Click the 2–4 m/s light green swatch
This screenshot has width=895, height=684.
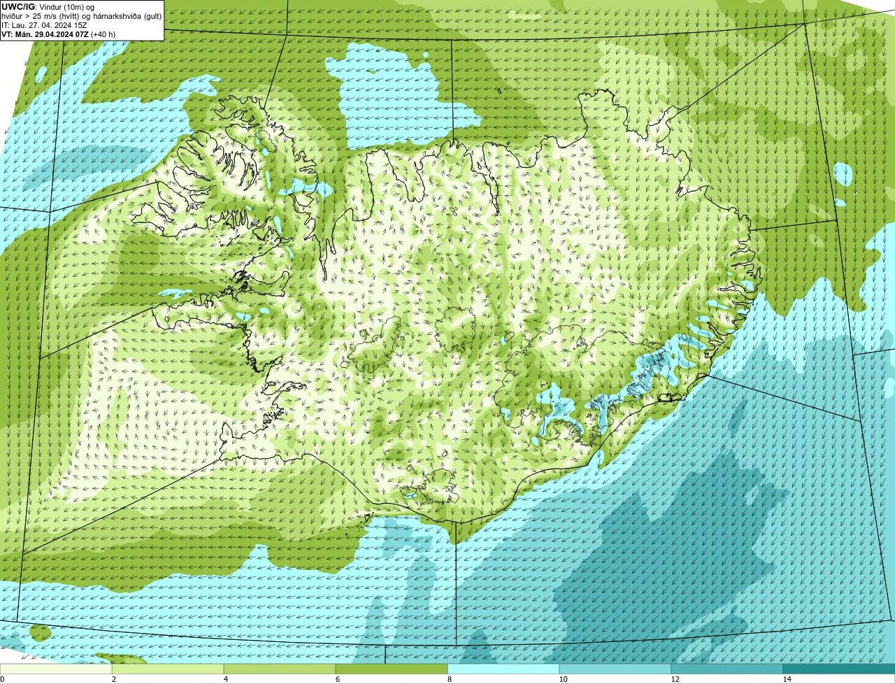(x=168, y=669)
